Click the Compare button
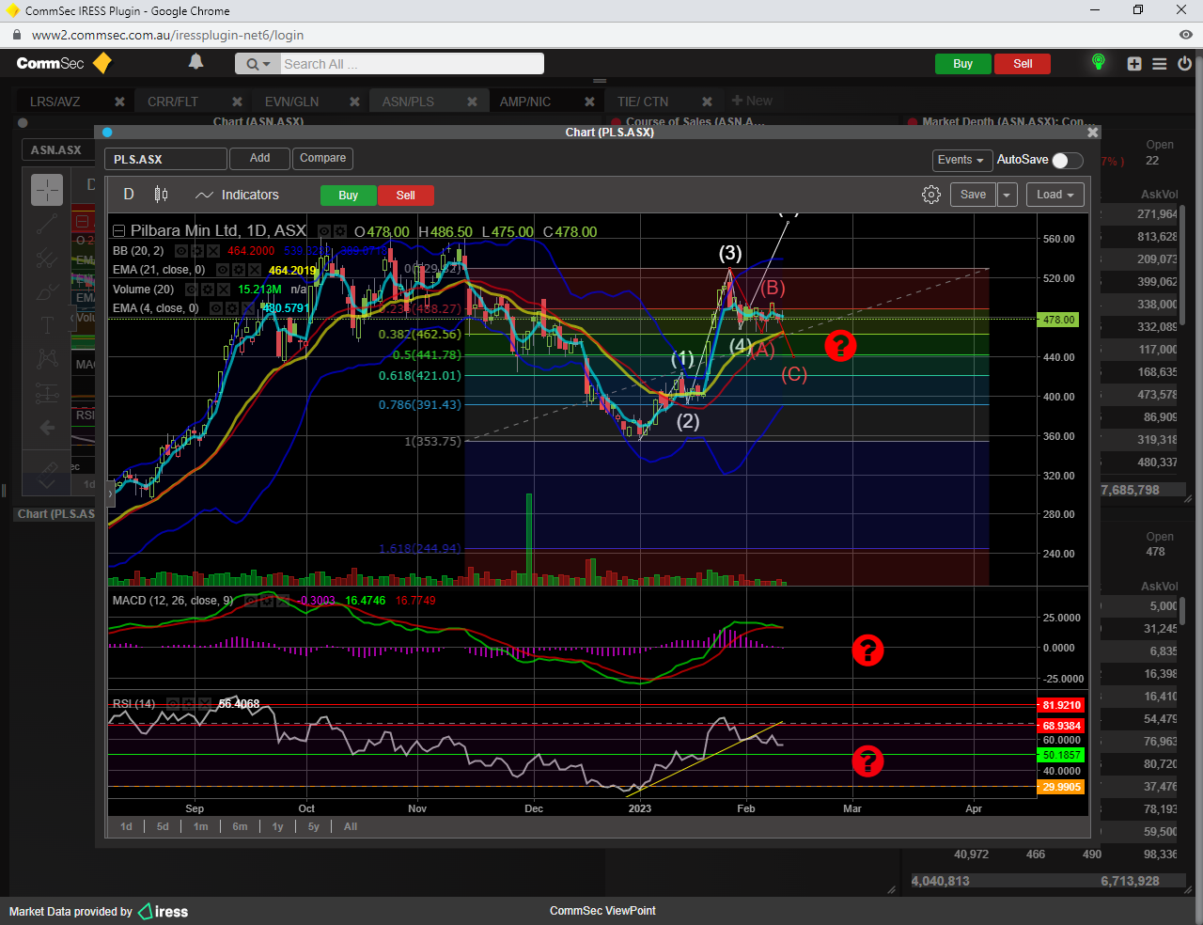1203x925 pixels. (x=322, y=159)
